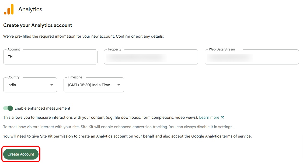This screenshot has width=303, height=166.
Task: Click the 'Country' field label
Action: (x=13, y=77)
